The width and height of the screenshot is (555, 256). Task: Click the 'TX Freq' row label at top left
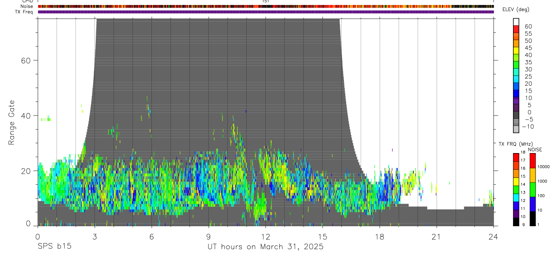[x=24, y=12]
